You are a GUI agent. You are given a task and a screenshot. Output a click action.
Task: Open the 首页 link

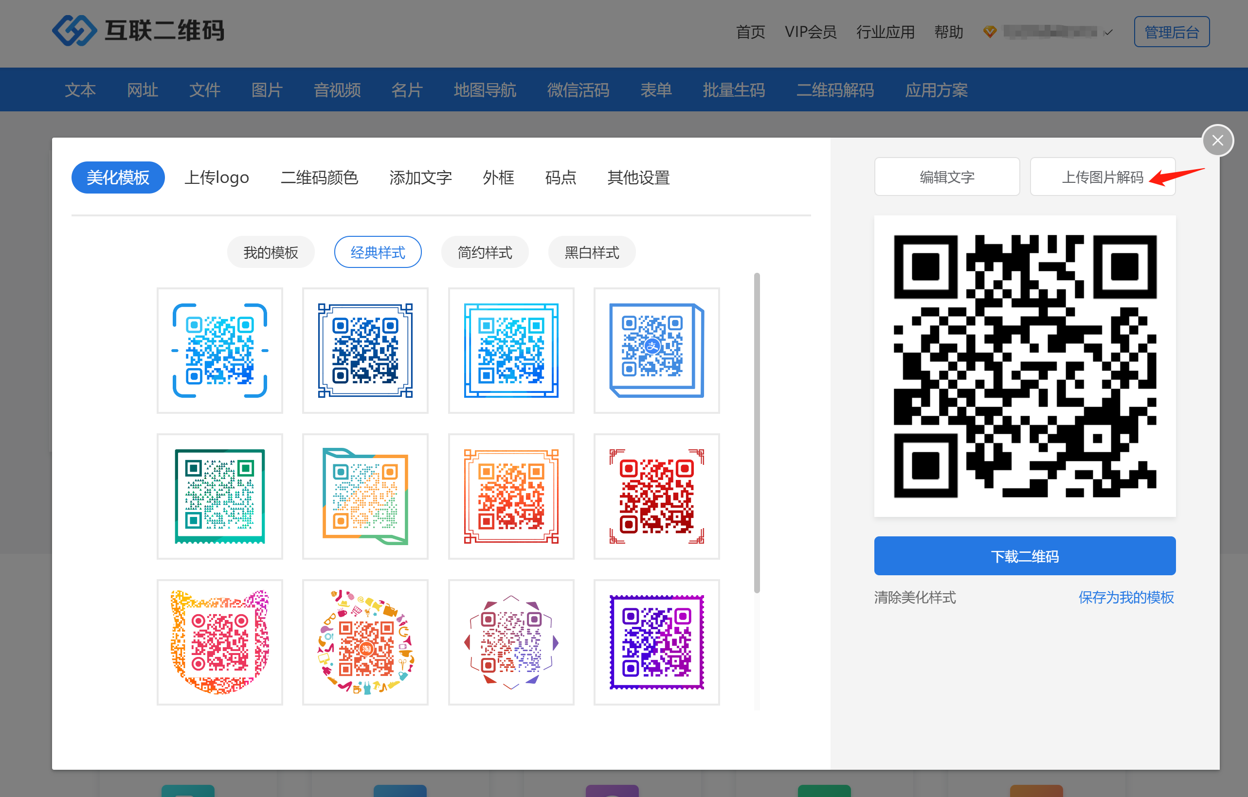[750, 32]
